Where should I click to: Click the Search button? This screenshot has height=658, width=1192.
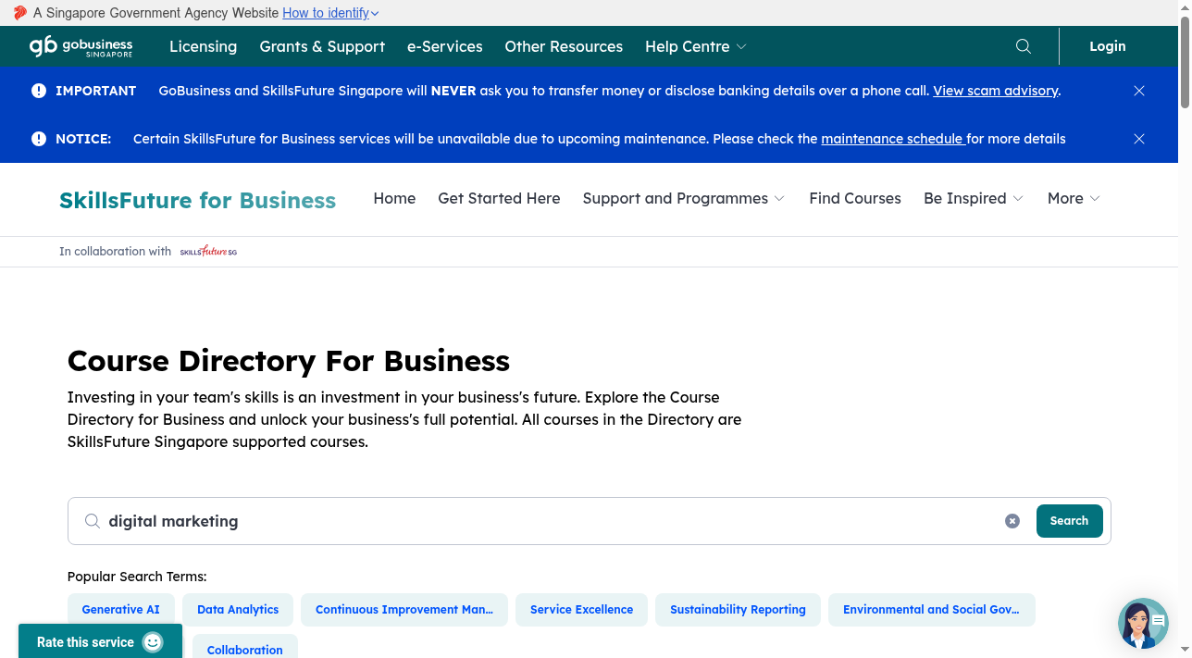pyautogui.click(x=1069, y=521)
